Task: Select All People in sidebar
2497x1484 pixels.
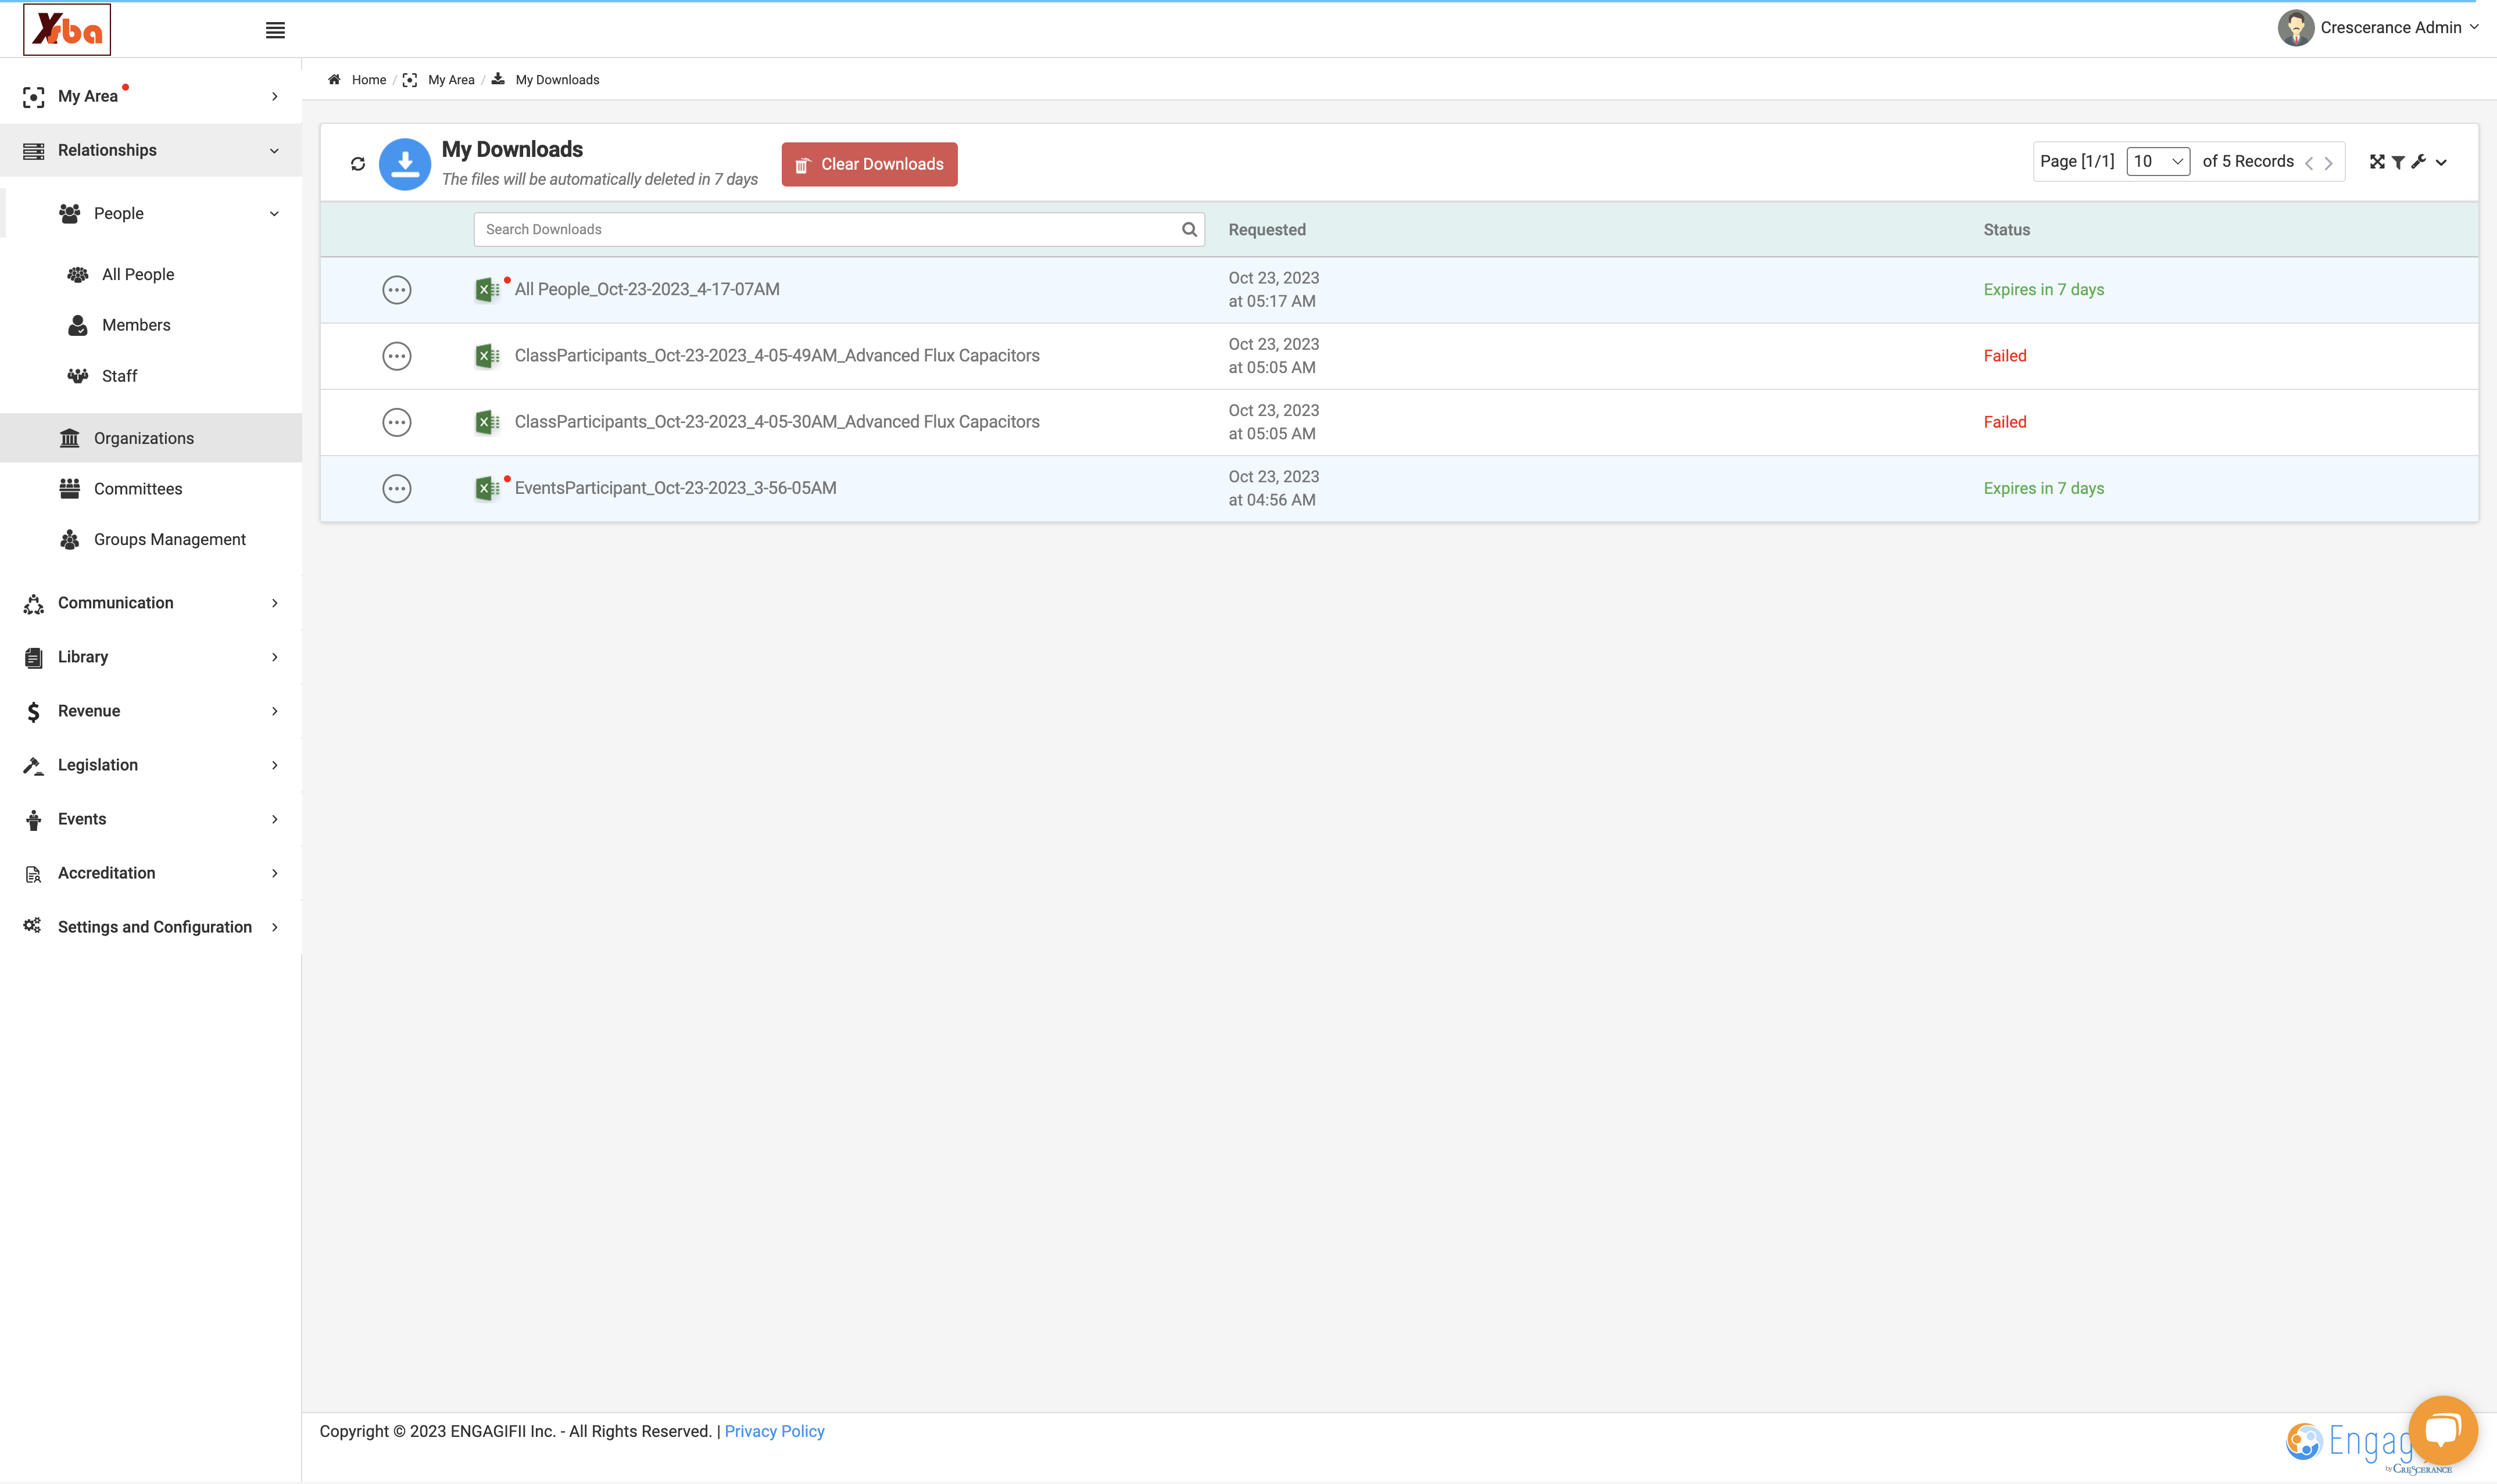Action: (x=138, y=274)
